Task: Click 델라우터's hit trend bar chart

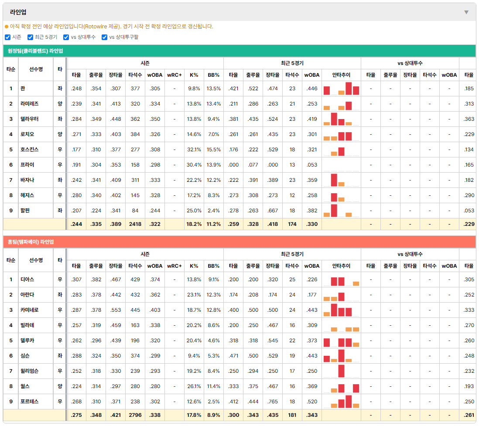Action: [x=341, y=119]
